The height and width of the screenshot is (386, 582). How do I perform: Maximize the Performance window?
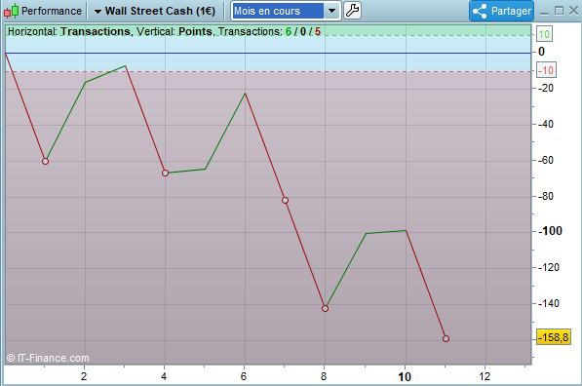point(559,11)
